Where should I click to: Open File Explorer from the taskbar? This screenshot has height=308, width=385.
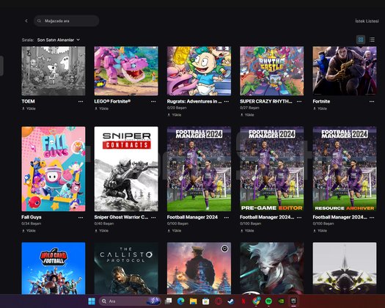point(194,301)
